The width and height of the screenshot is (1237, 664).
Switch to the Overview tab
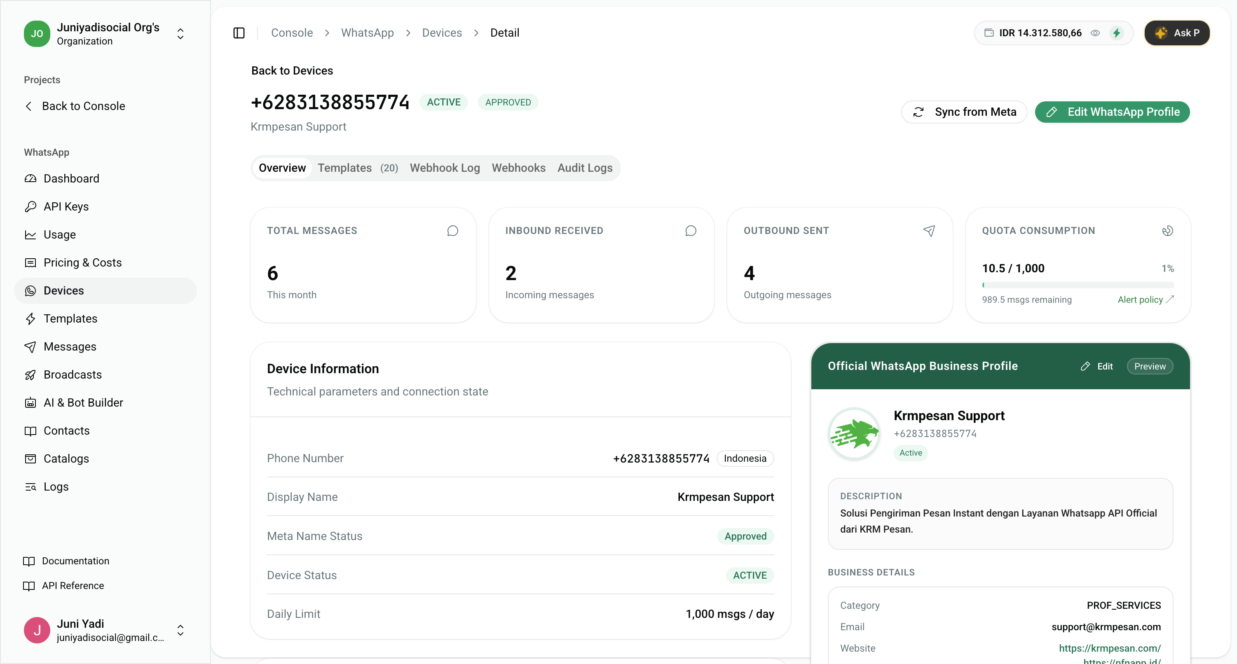pos(282,168)
